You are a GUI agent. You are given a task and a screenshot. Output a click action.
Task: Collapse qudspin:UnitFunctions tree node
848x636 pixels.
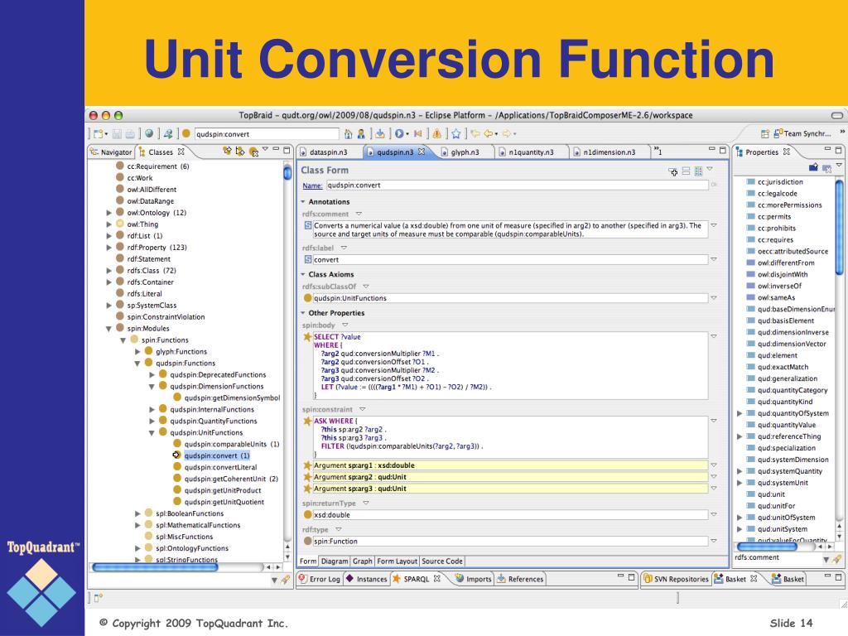coord(152,432)
